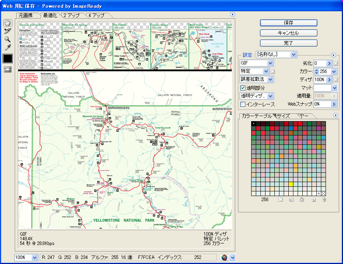343x264 pixels.
Task: Click the new color icon
Action: (x=314, y=200)
